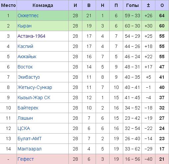Open the Кыран team link
Viewport: 169px width, 164px height.
point(25,26)
